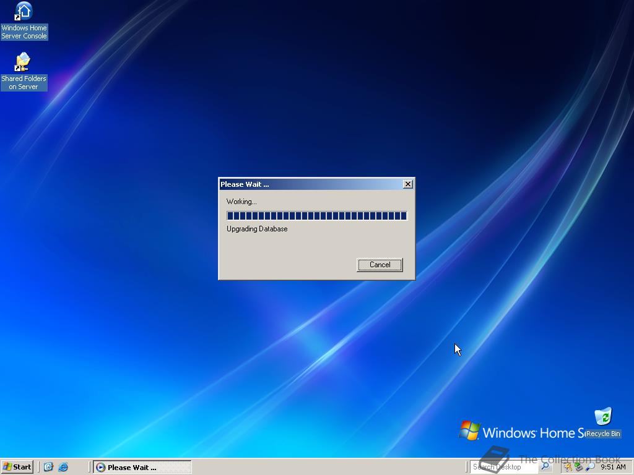Click the Working... status text
634x475 pixels.
click(241, 202)
